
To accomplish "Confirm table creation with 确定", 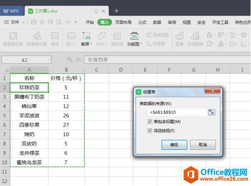I will click(x=175, y=145).
